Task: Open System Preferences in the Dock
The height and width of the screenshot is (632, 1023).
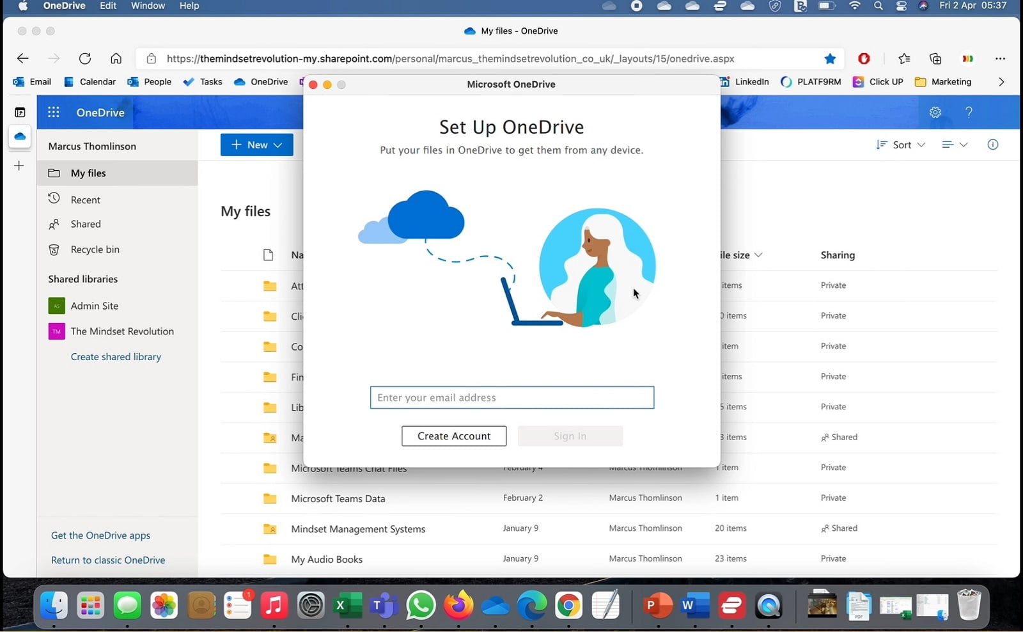Action: [311, 605]
